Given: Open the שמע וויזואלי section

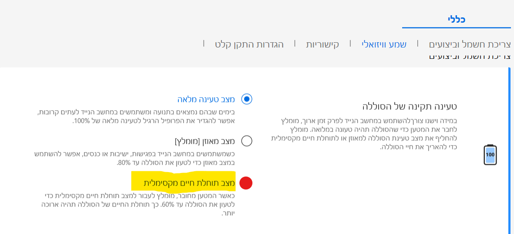Looking at the screenshot, I should coord(384,44).
